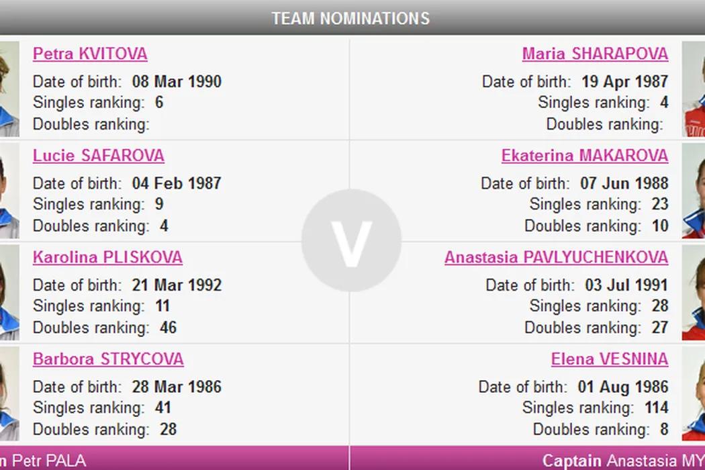Open Petra KVITOVA's player profile link
705x470 pixels.
pos(90,54)
